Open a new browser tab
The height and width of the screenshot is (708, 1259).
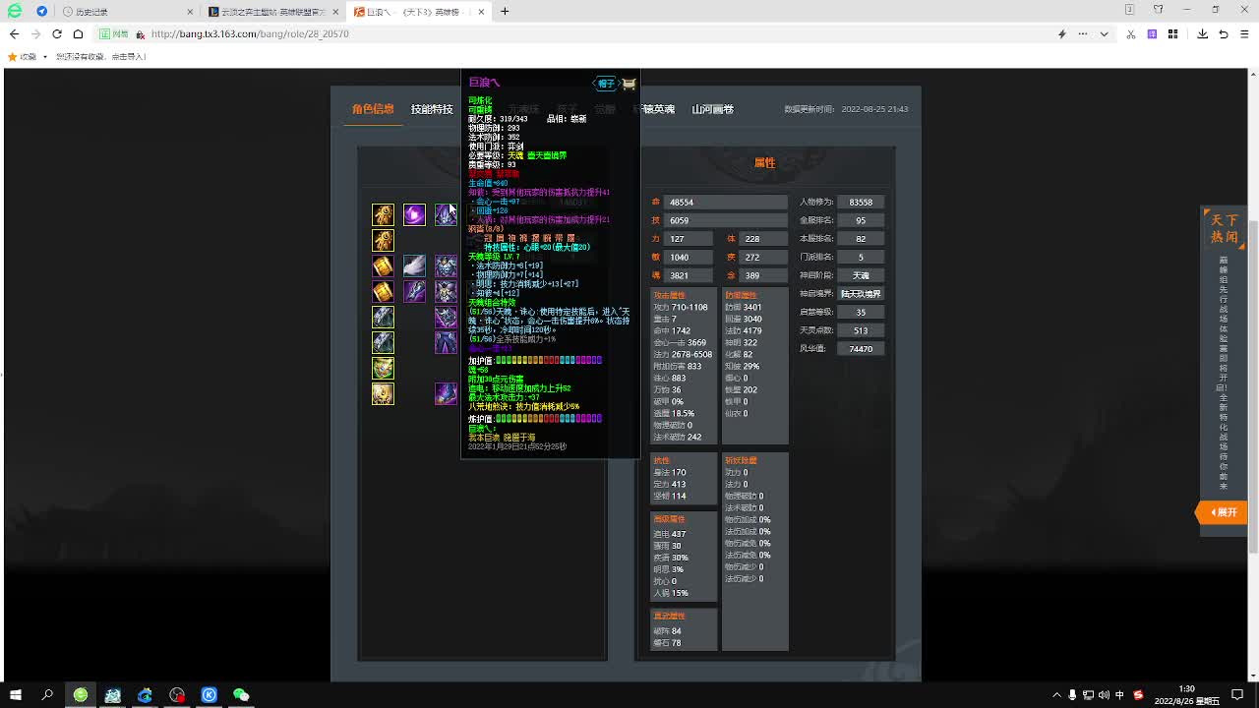pos(505,12)
